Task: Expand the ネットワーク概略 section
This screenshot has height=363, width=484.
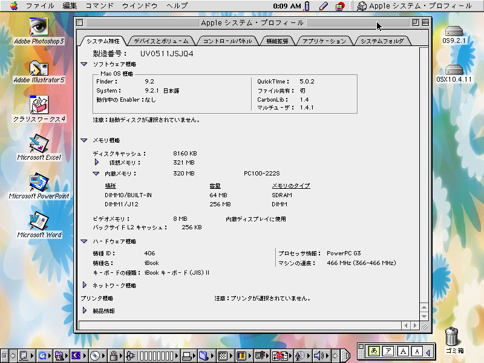Action: point(85,285)
